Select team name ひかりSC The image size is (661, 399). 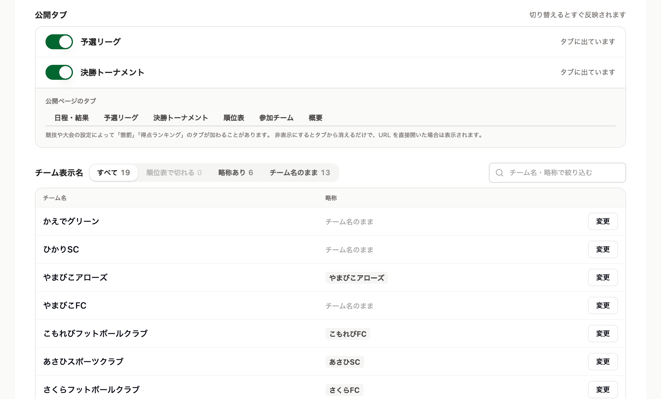click(x=61, y=249)
